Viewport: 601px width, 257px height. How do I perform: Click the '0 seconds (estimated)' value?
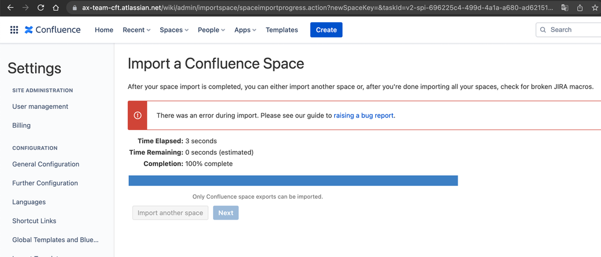pos(219,152)
